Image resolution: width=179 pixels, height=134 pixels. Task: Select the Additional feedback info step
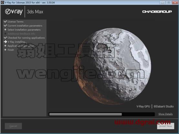pyautogui.click(x=21, y=34)
